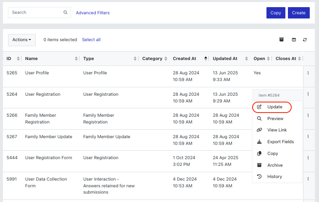
Task: Open the three-dot menu for row 5264
Action: (x=308, y=94)
